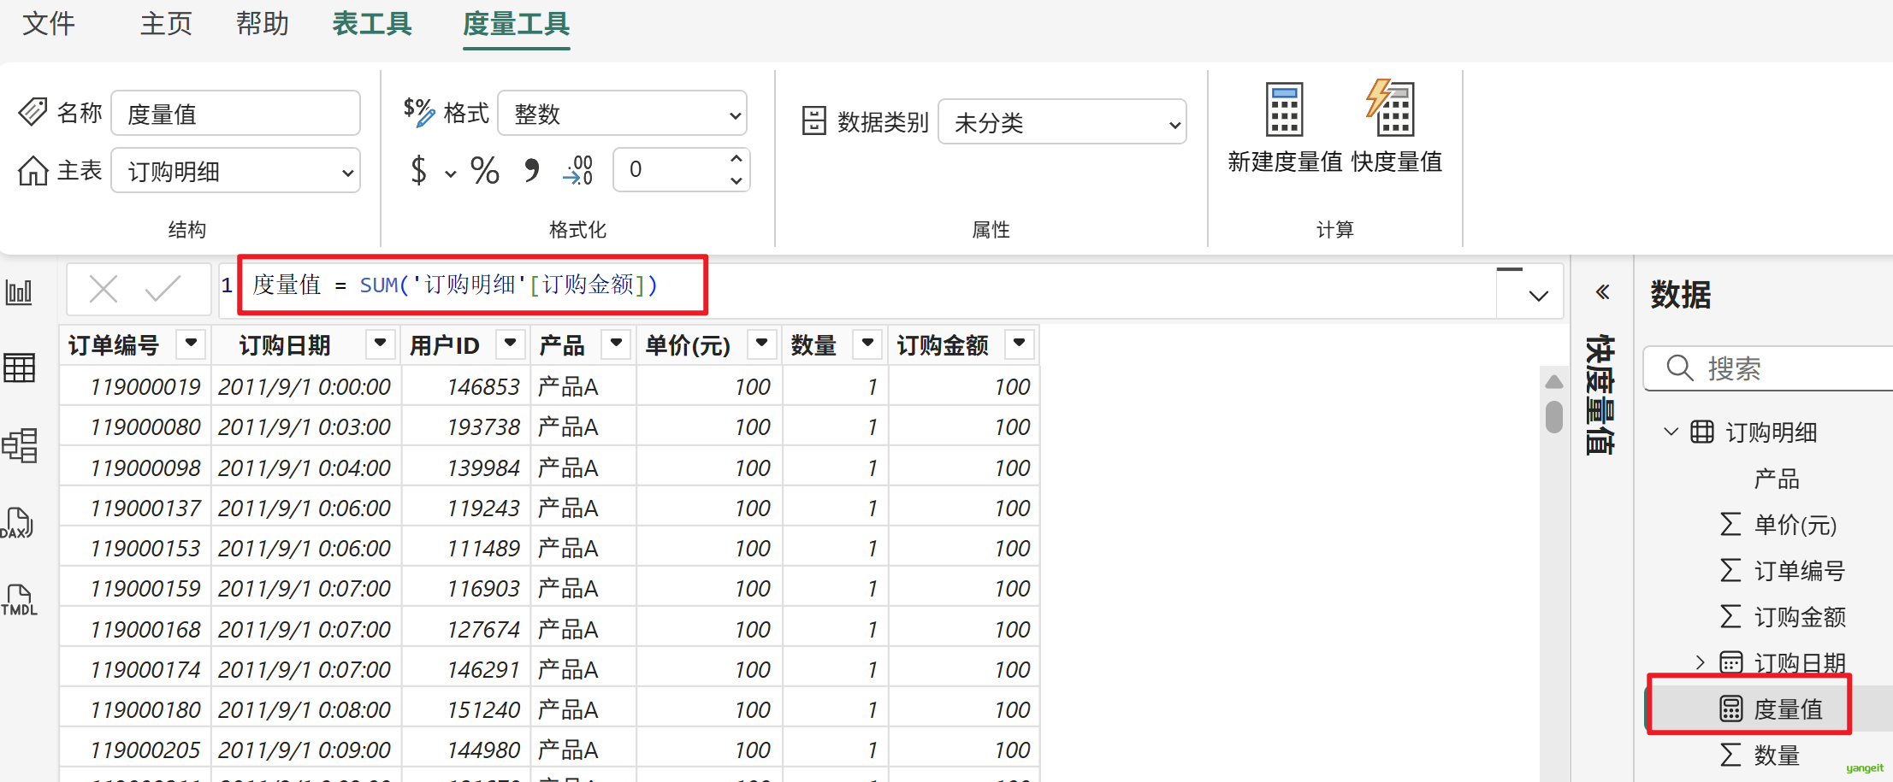Open the 文件 menu
The width and height of the screenshot is (1893, 782).
49,24
